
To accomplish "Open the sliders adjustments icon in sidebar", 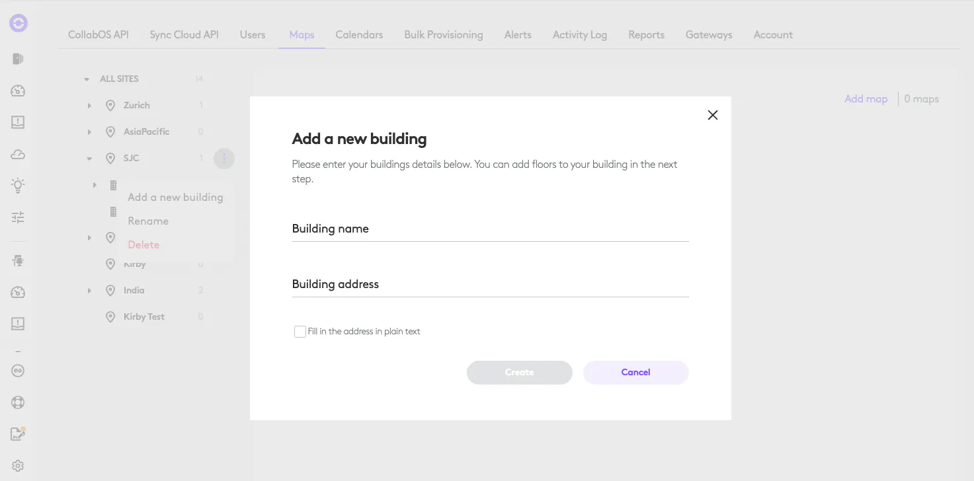I will click(x=18, y=217).
